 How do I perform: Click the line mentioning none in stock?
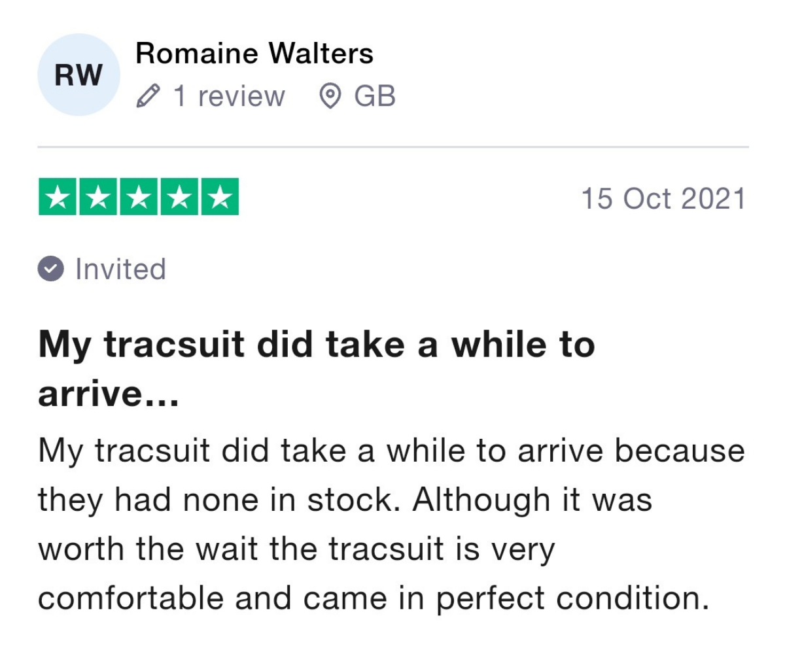345,501
